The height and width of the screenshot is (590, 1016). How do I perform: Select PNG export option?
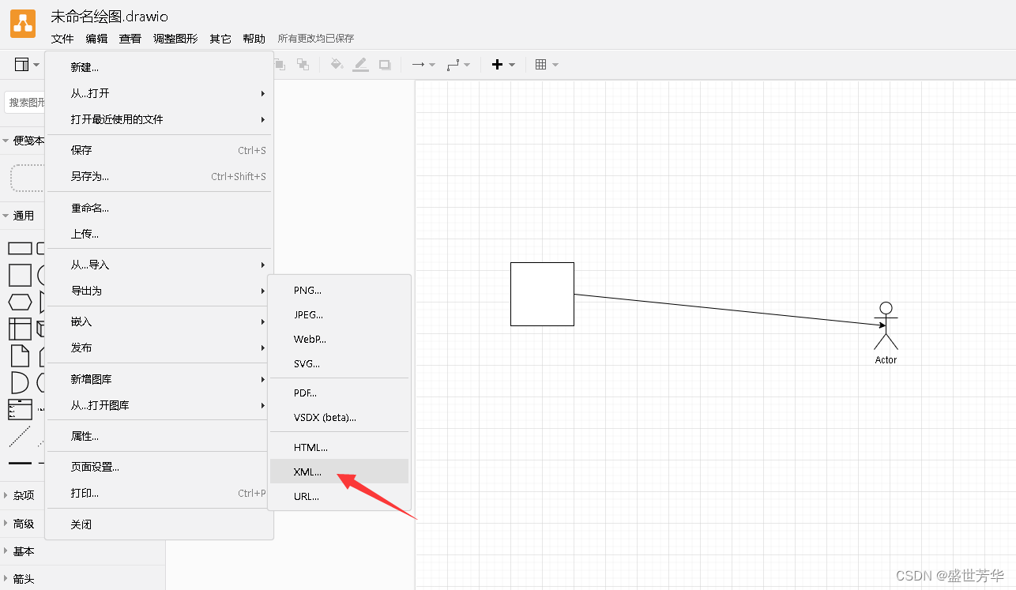click(x=306, y=290)
